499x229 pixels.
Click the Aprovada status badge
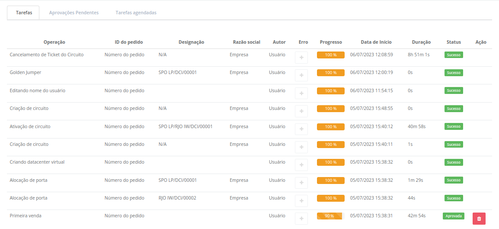tap(454, 216)
